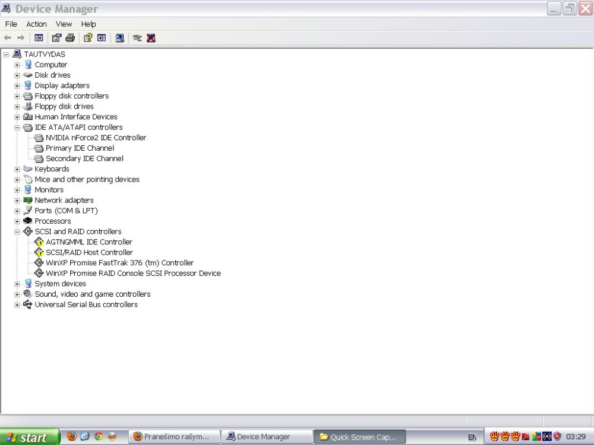Screen dimensions: 594x445
Task: Collapse the SCSI and RAID controllers node
Action: 17,231
